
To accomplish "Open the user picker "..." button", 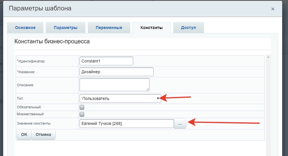I will pyautogui.click(x=180, y=124).
